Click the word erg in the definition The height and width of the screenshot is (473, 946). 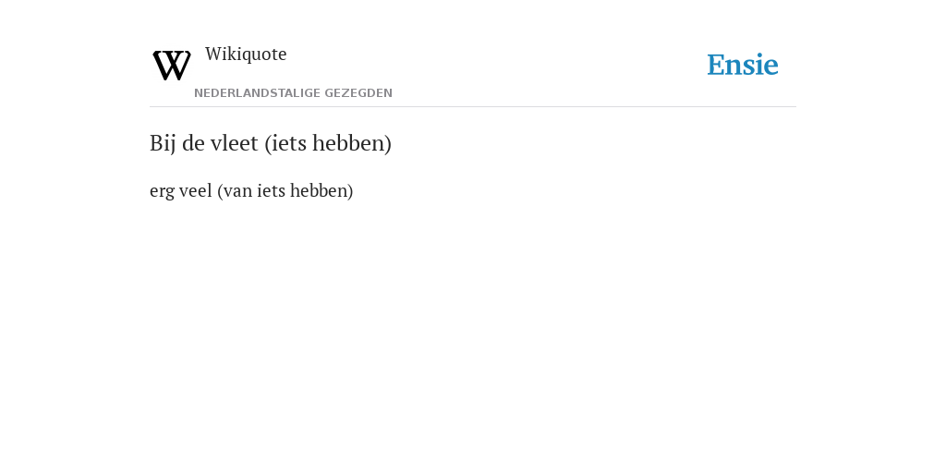pyautogui.click(x=162, y=192)
